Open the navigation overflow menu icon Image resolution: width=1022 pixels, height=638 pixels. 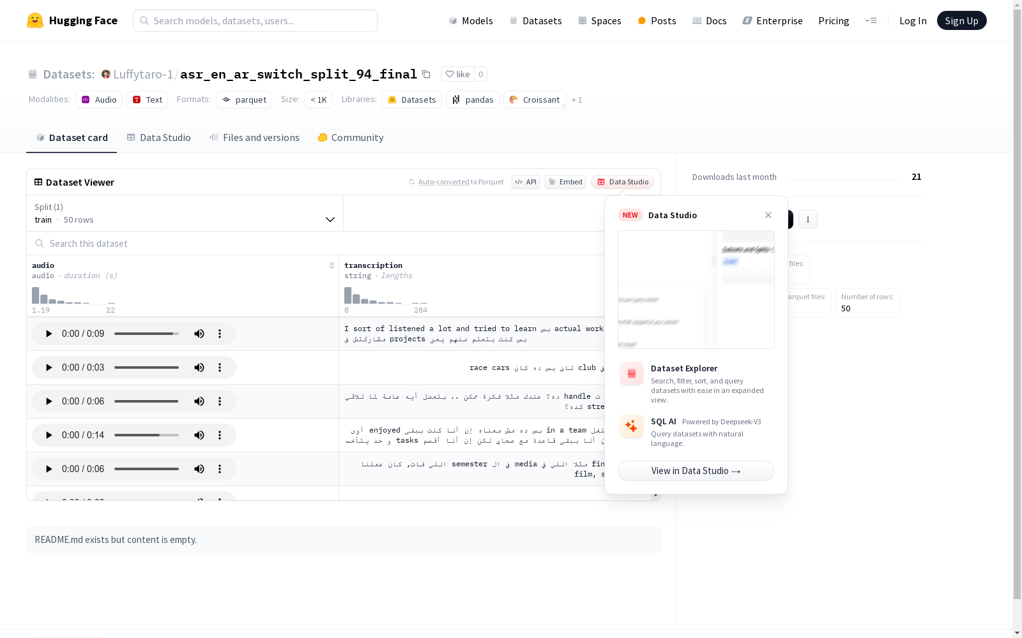tap(871, 20)
